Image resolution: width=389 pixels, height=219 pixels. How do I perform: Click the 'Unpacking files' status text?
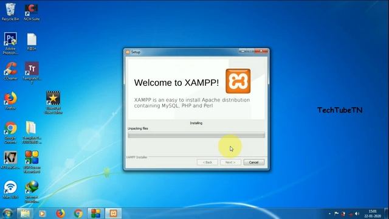pyautogui.click(x=138, y=128)
